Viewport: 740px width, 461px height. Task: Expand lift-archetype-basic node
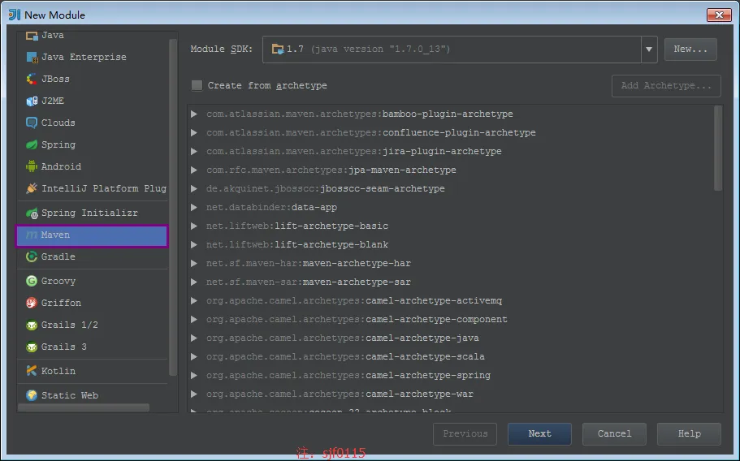tap(193, 226)
